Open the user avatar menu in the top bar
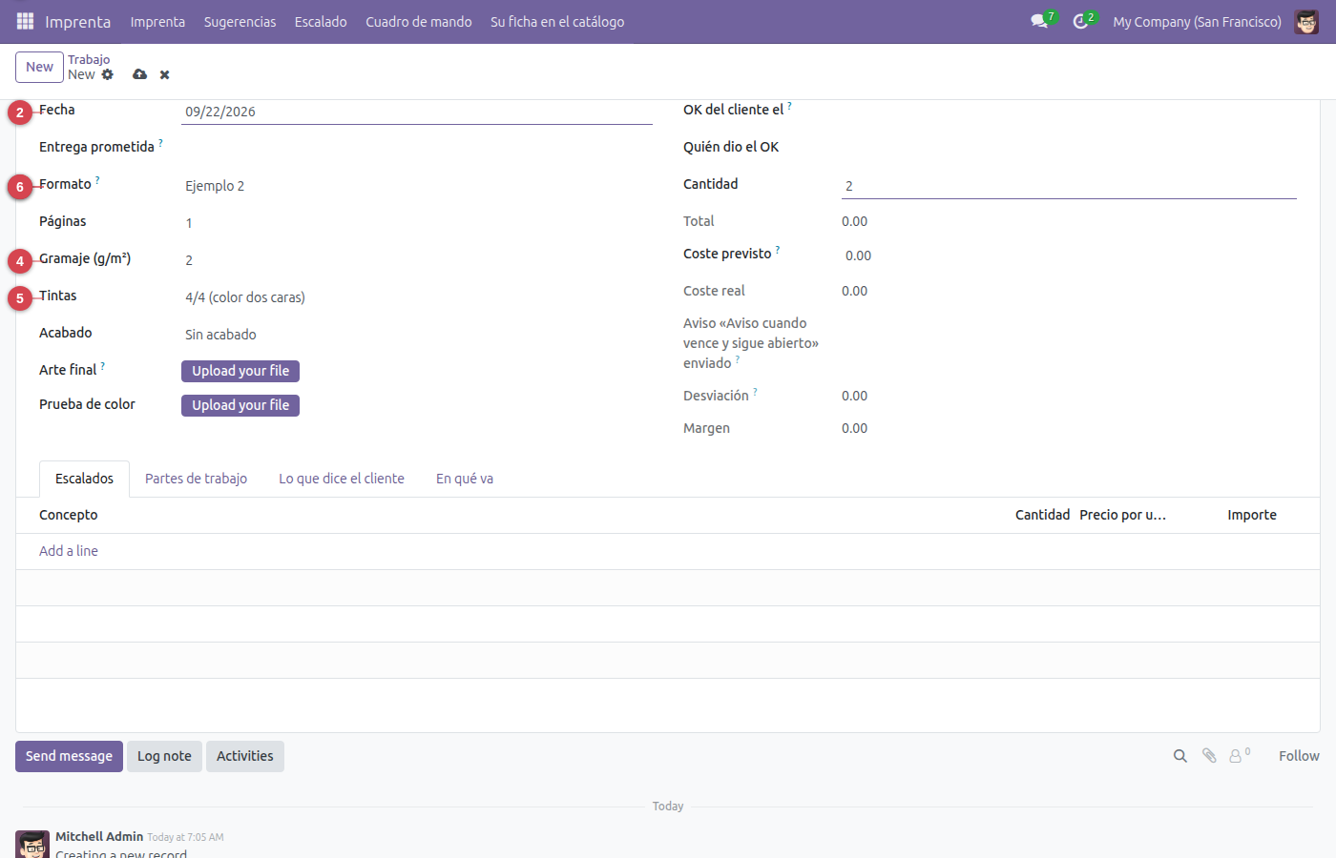This screenshot has width=1336, height=858. [x=1306, y=21]
